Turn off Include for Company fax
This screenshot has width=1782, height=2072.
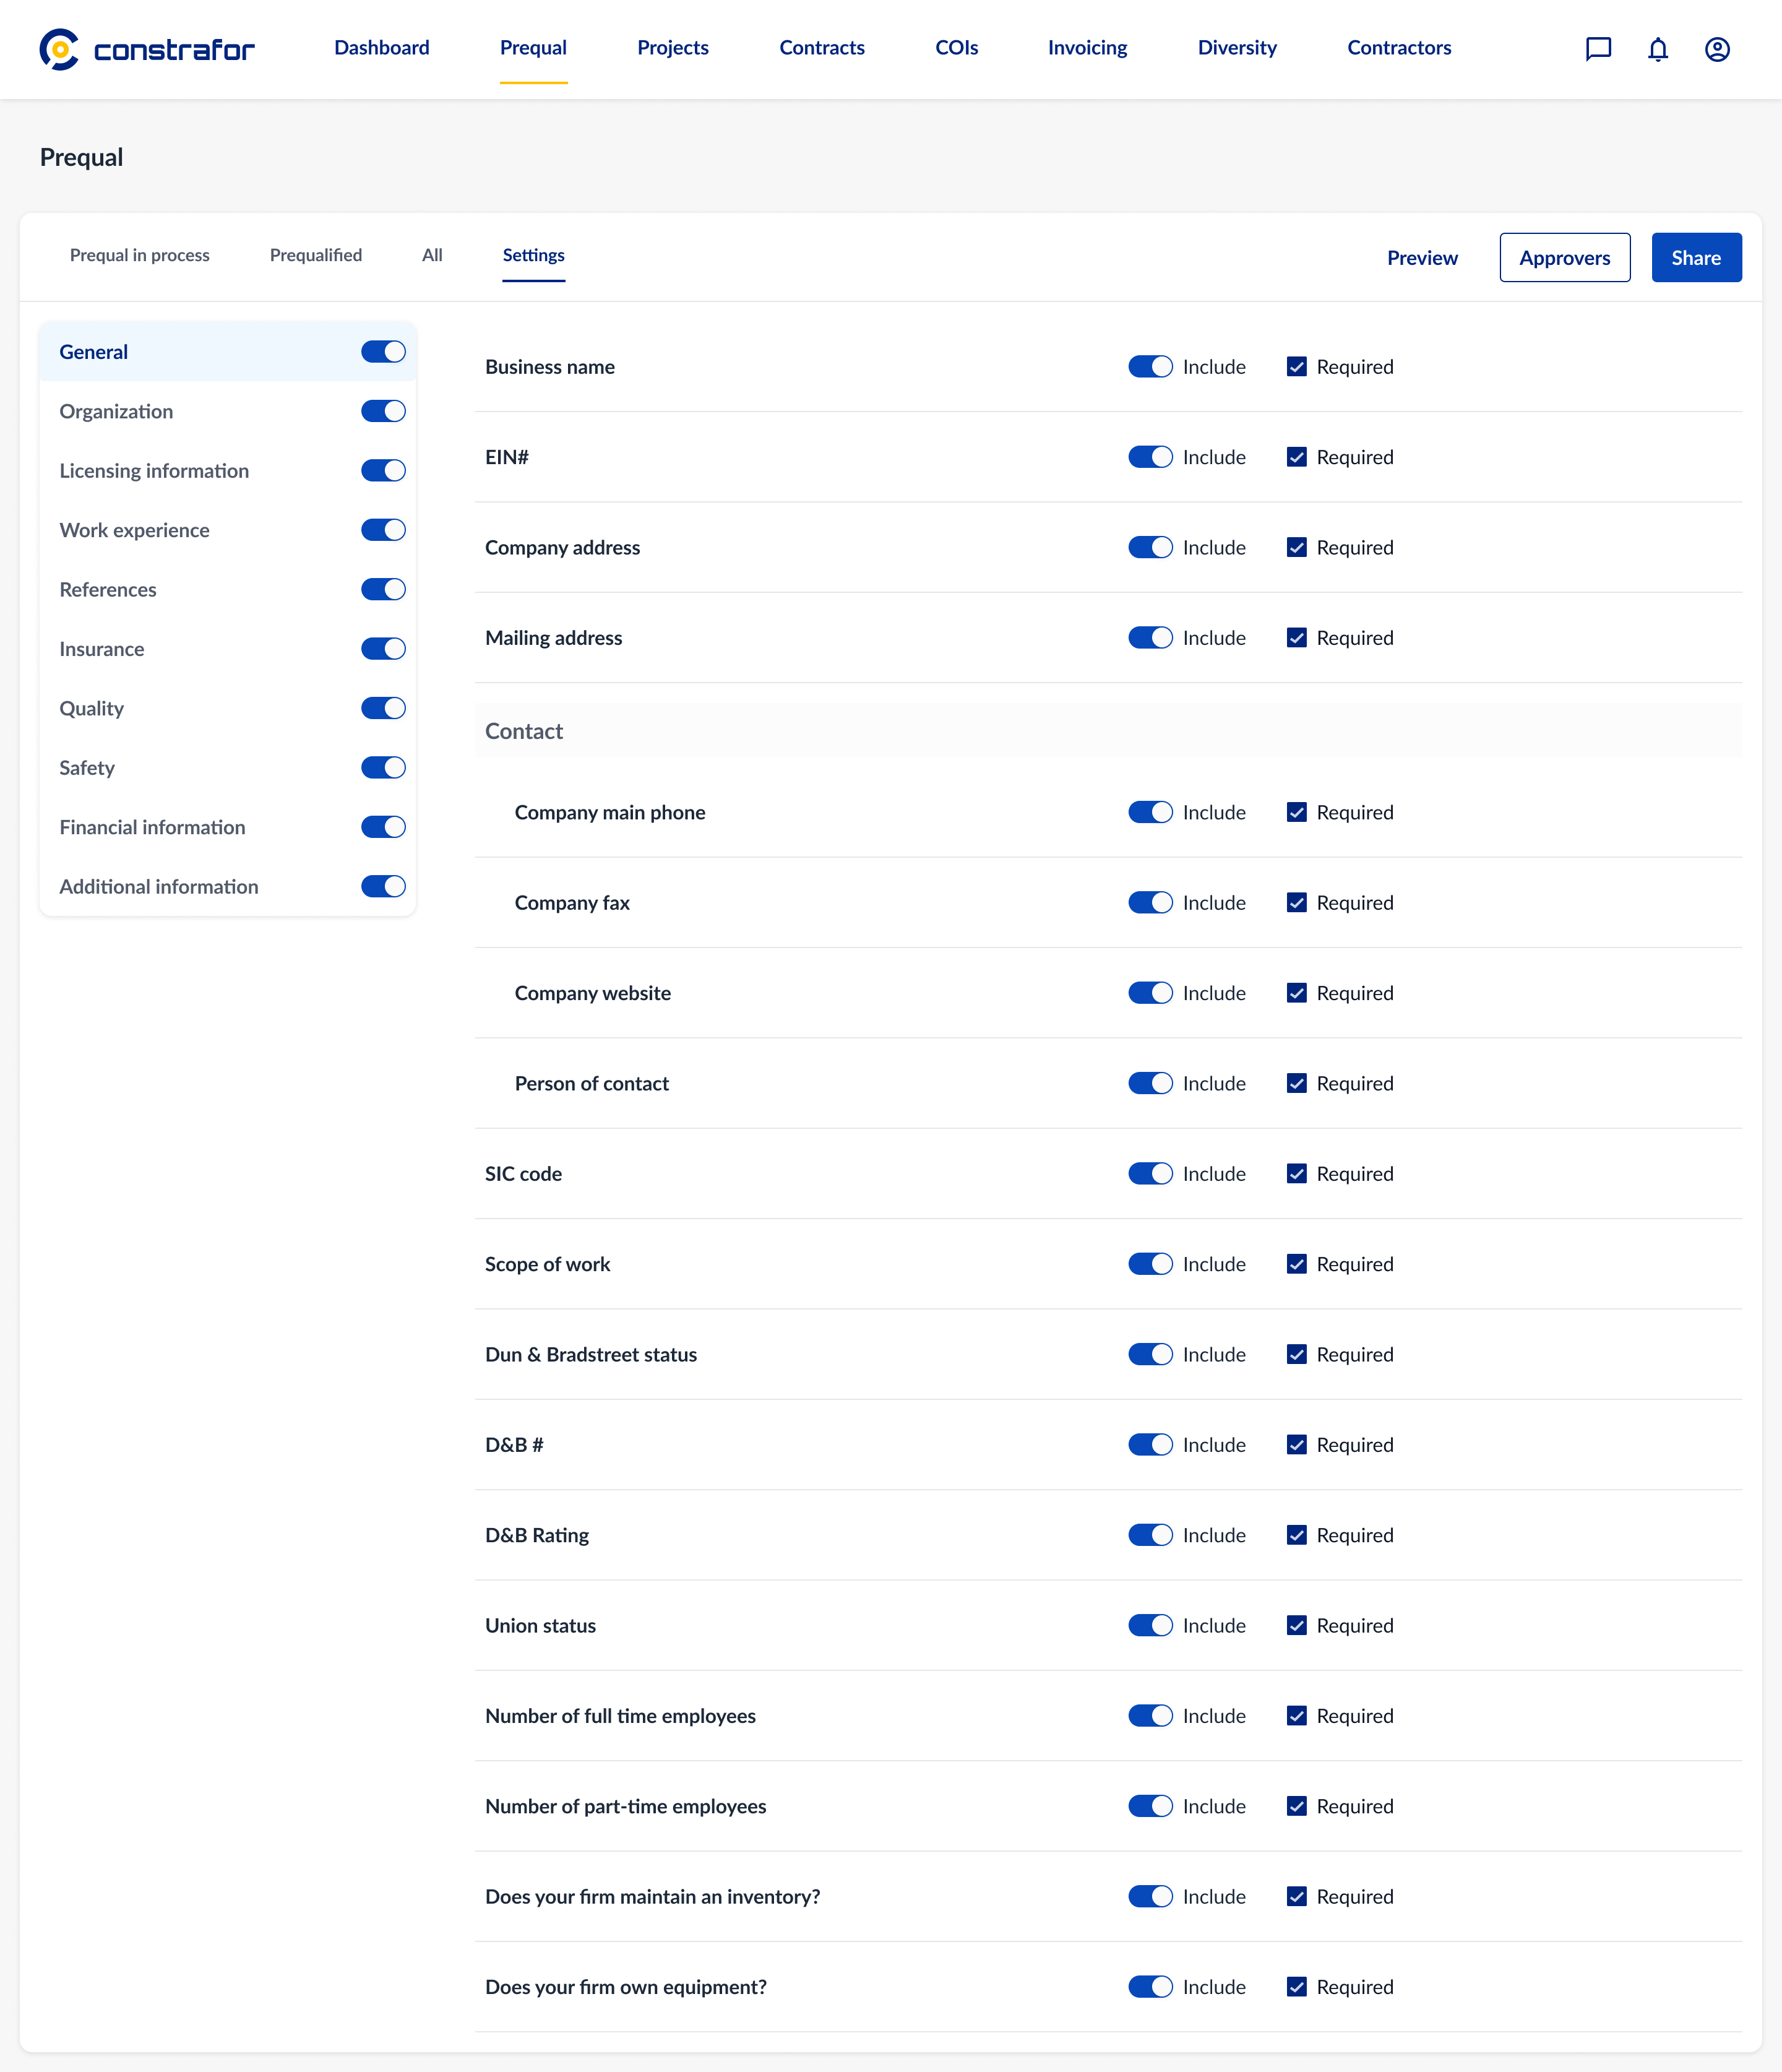pos(1150,903)
